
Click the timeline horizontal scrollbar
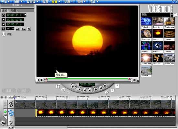pos(41,127)
